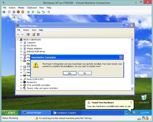
Task: Click No to restart later
Action: pos(85,73)
